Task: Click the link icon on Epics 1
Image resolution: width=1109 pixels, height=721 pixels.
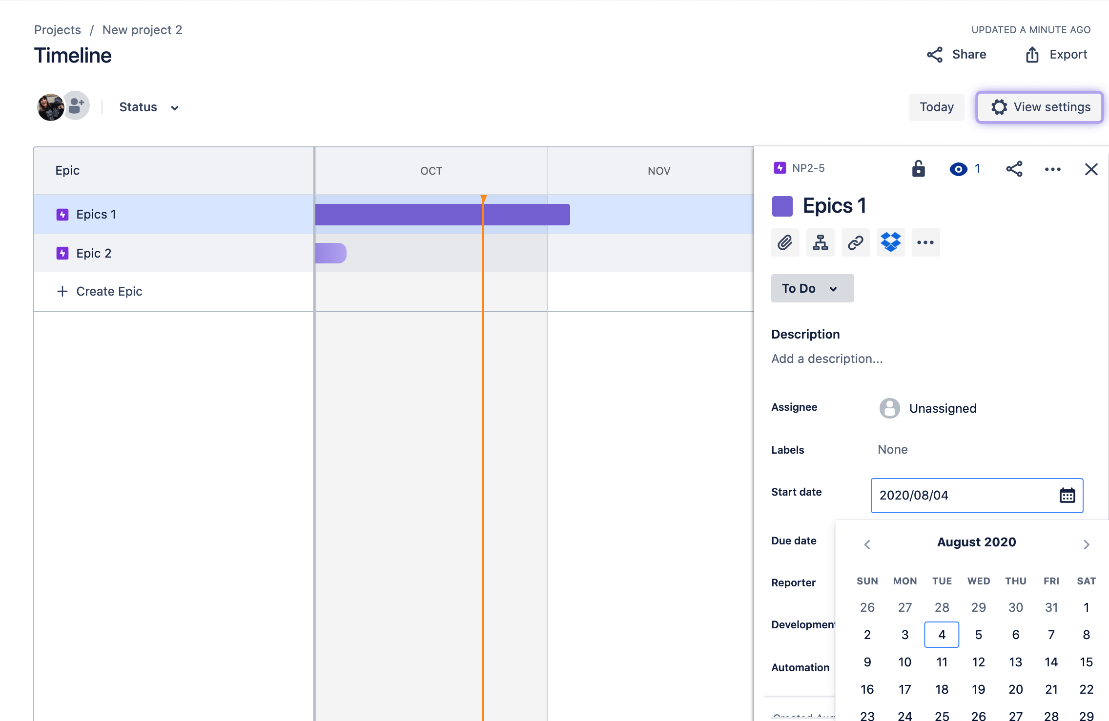Action: coord(855,242)
